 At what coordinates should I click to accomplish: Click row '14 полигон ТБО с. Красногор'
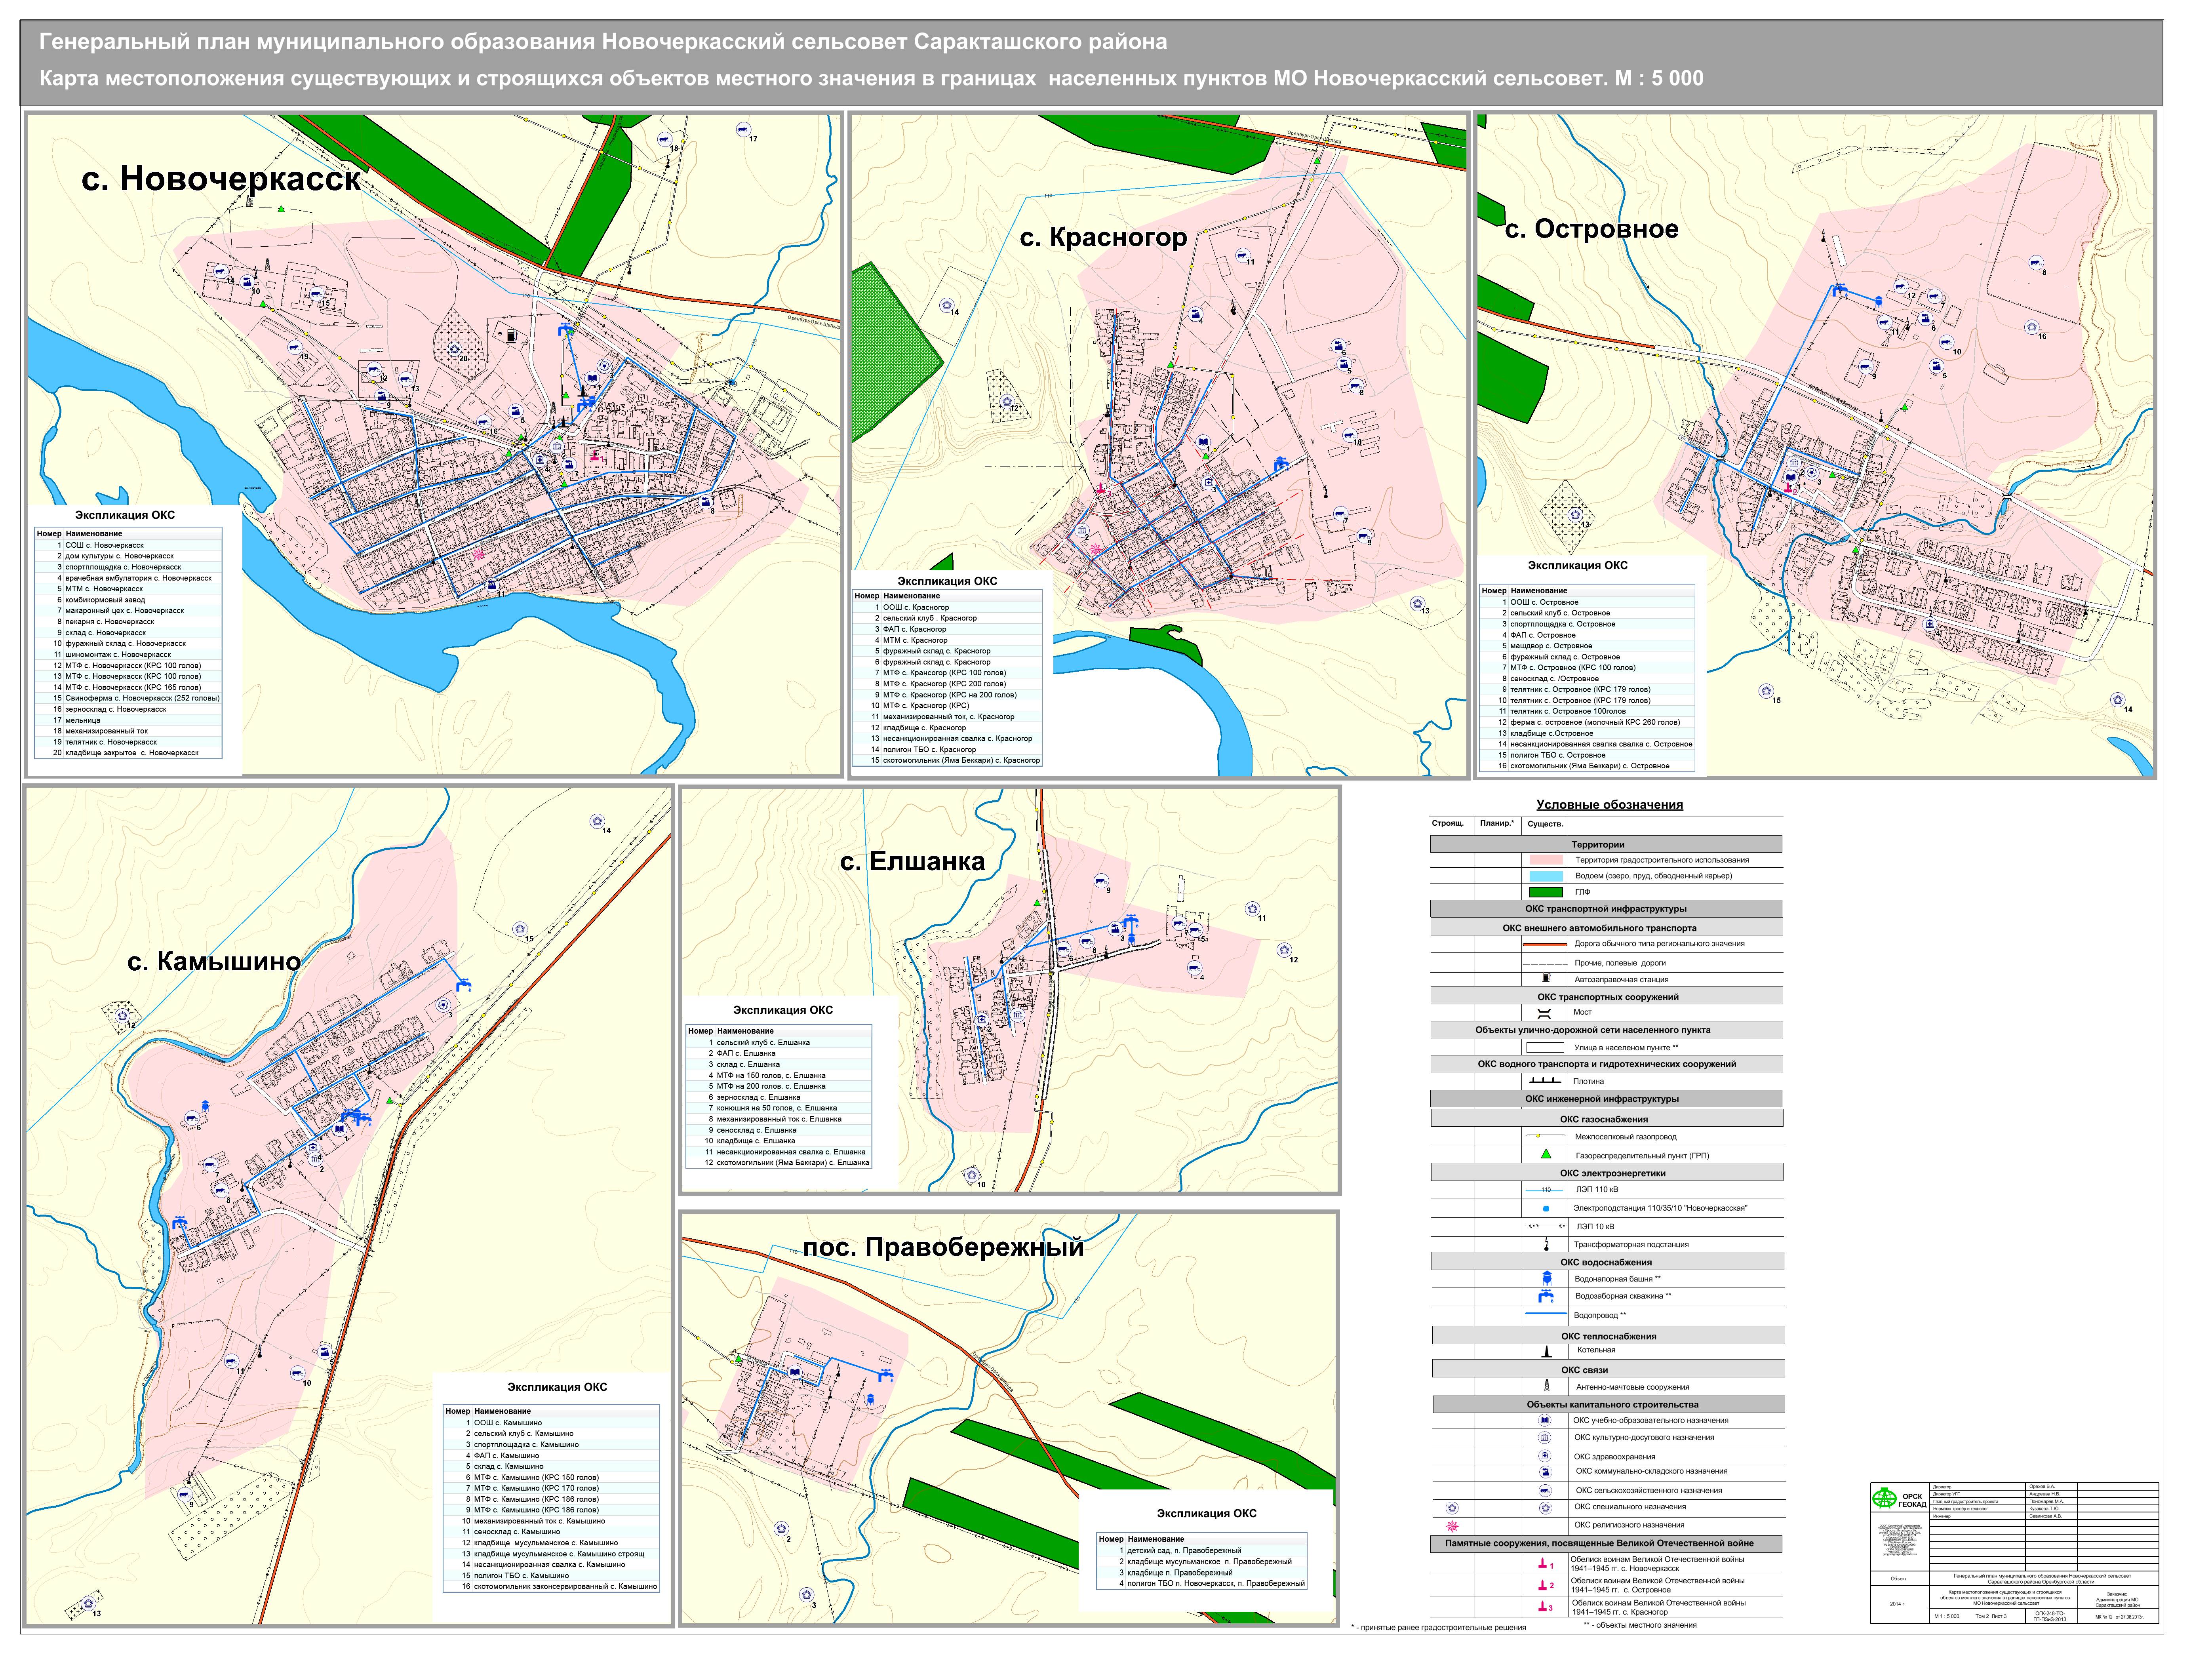(947, 749)
